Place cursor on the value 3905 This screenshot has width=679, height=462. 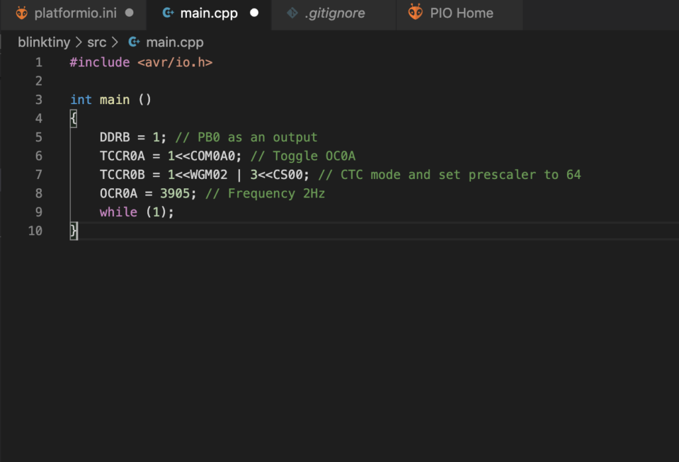(x=175, y=194)
